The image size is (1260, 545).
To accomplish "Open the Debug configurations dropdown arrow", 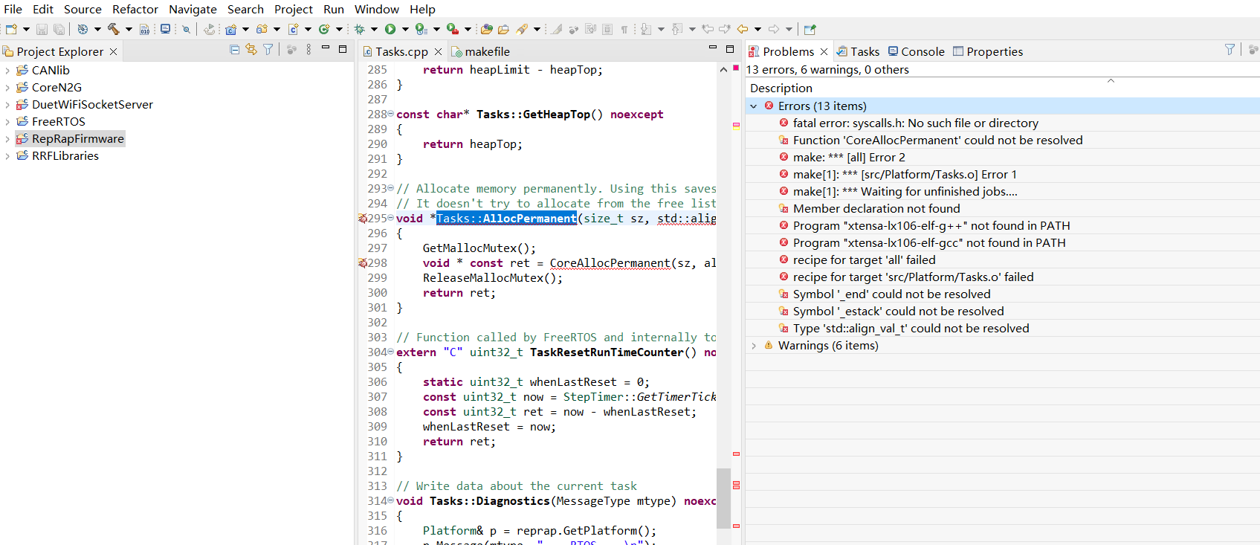I will coord(374,29).
